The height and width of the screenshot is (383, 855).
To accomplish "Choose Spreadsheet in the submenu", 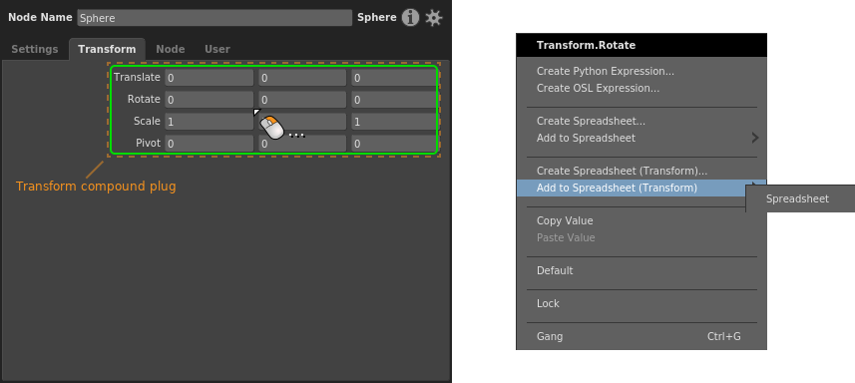I will pos(797,198).
